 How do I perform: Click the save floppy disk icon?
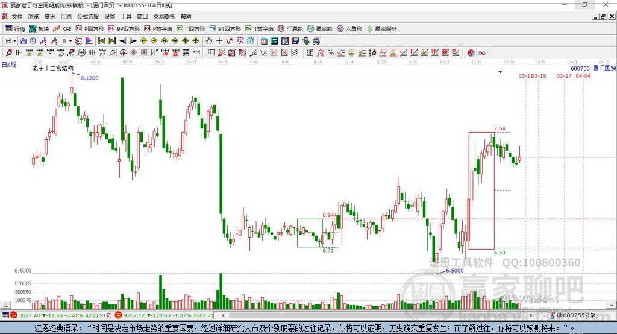295,41
